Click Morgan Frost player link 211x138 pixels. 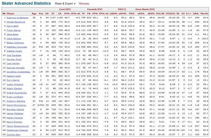point(14,59)
